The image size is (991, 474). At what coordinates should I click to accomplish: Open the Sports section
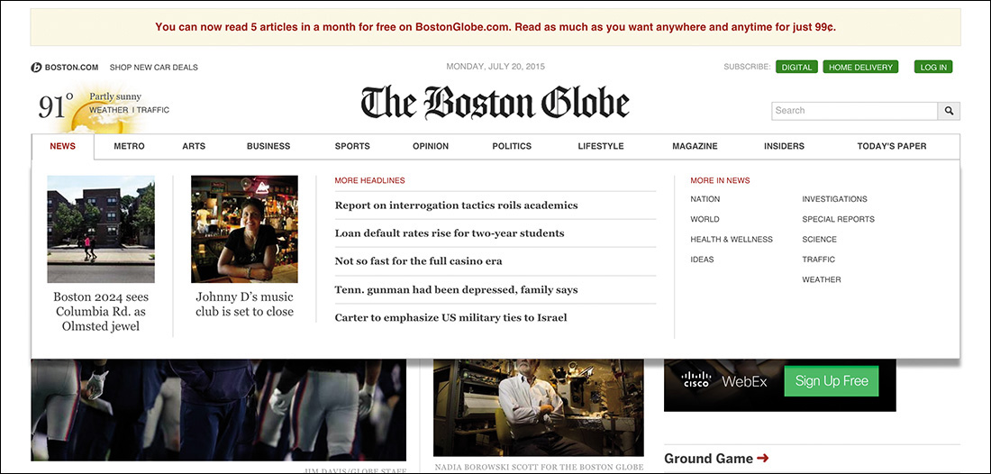coord(352,146)
